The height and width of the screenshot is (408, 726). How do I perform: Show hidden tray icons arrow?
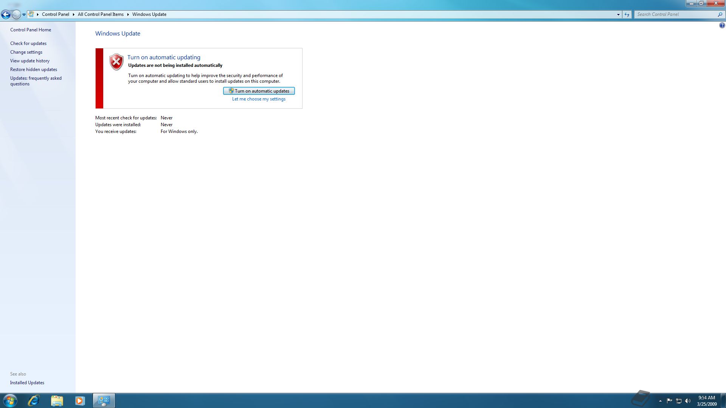[660, 401]
